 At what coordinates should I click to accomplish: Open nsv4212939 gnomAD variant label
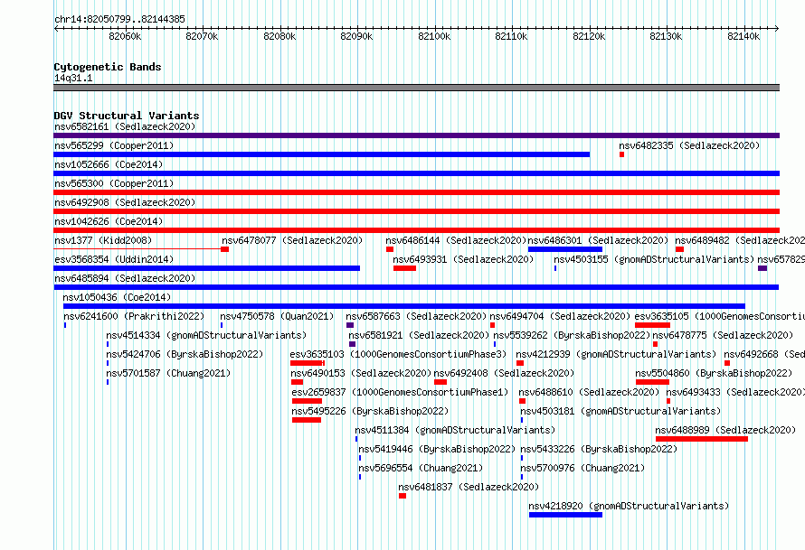616,354
